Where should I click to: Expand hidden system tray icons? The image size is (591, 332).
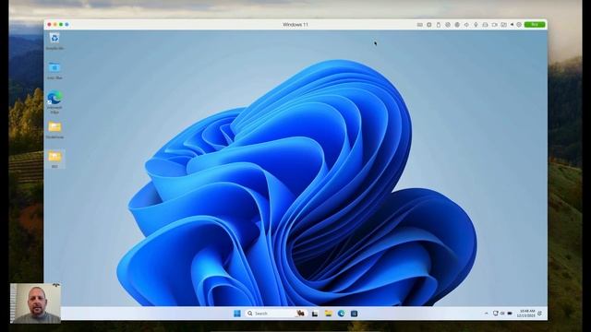[x=487, y=314]
